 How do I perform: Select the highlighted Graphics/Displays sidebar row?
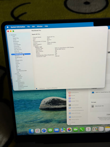click(x=21, y=54)
